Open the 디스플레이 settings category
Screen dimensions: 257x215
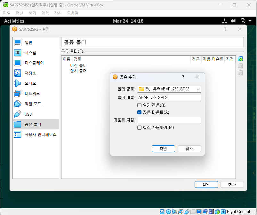click(x=36, y=63)
